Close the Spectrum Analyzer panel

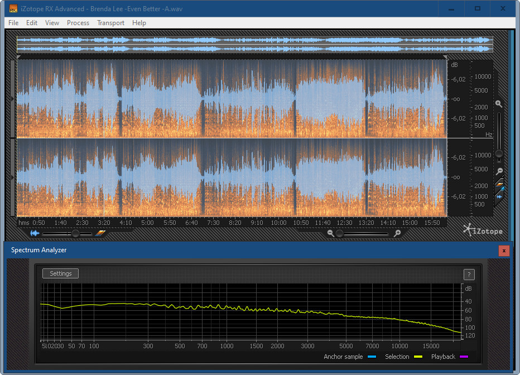[x=504, y=251]
